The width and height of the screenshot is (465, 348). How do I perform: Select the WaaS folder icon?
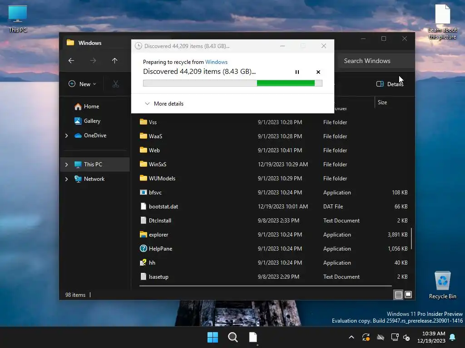click(x=143, y=136)
